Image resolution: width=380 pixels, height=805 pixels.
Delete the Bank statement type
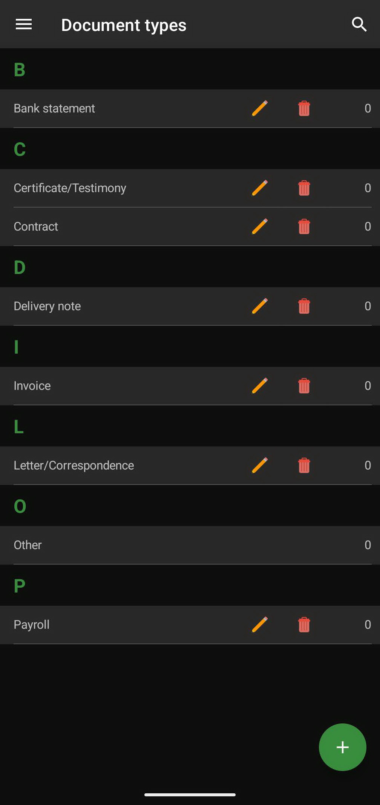[304, 108]
